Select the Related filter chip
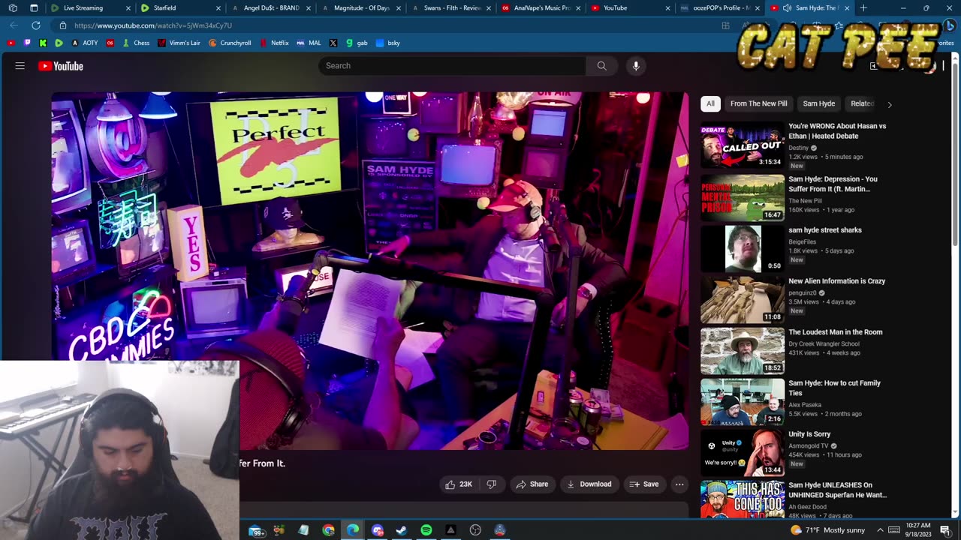The height and width of the screenshot is (540, 961). click(862, 103)
